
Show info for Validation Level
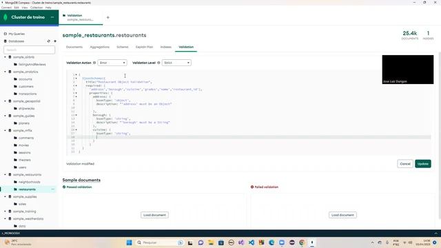(x=158, y=63)
